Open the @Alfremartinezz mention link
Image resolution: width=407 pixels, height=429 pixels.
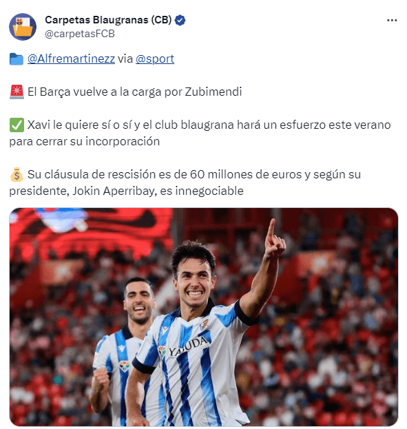pyautogui.click(x=71, y=59)
